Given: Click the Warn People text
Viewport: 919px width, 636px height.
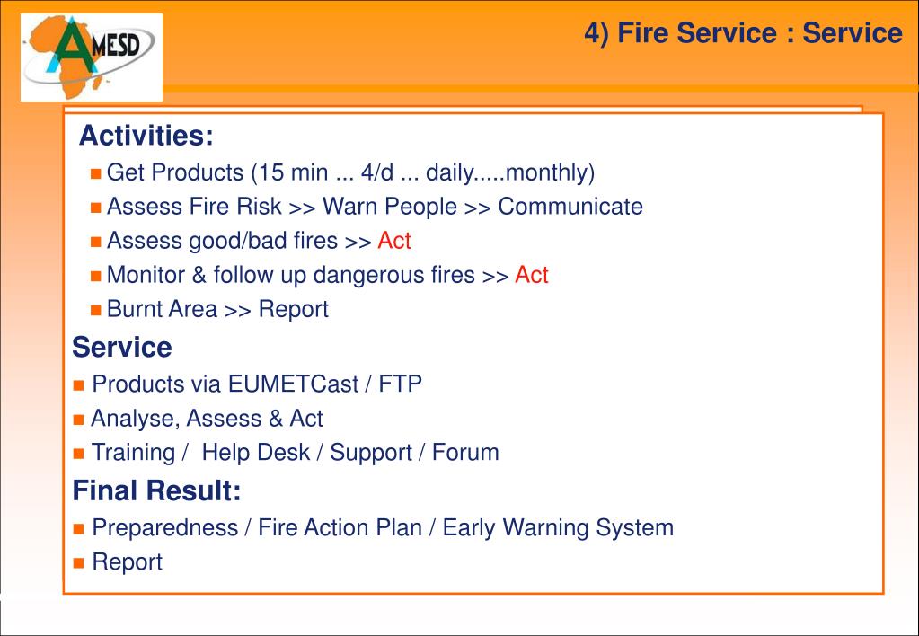Looking at the screenshot, I should point(390,207).
